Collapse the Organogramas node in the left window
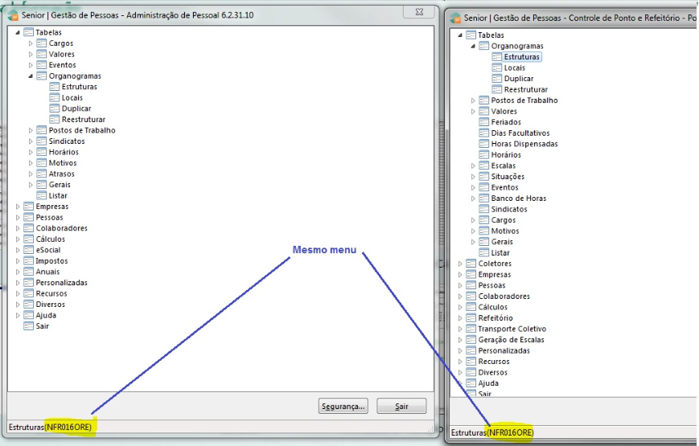Image resolution: width=699 pixels, height=446 pixels. tap(31, 76)
